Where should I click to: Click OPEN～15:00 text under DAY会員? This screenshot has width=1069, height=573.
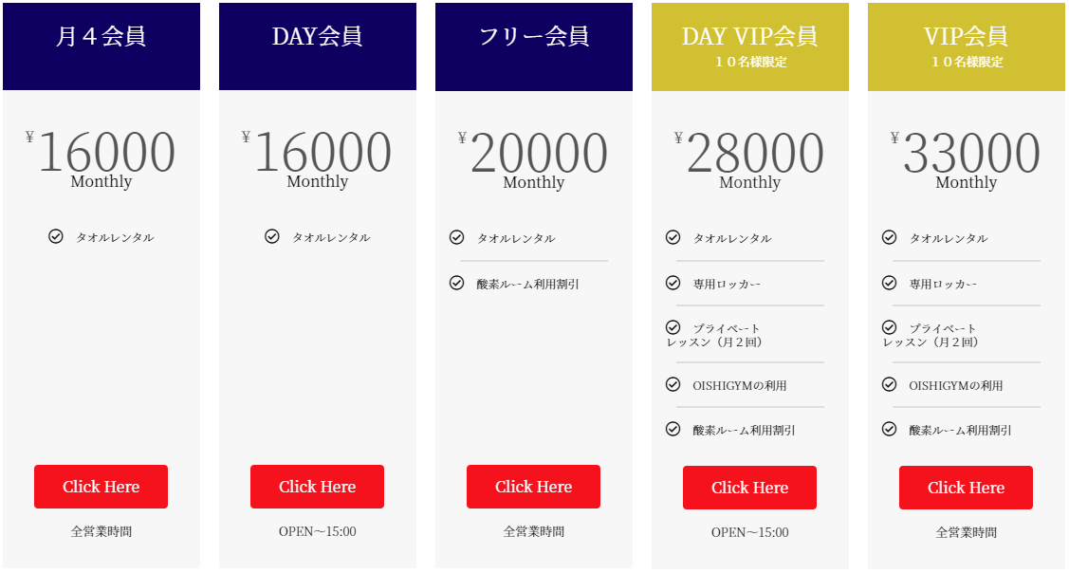(317, 531)
